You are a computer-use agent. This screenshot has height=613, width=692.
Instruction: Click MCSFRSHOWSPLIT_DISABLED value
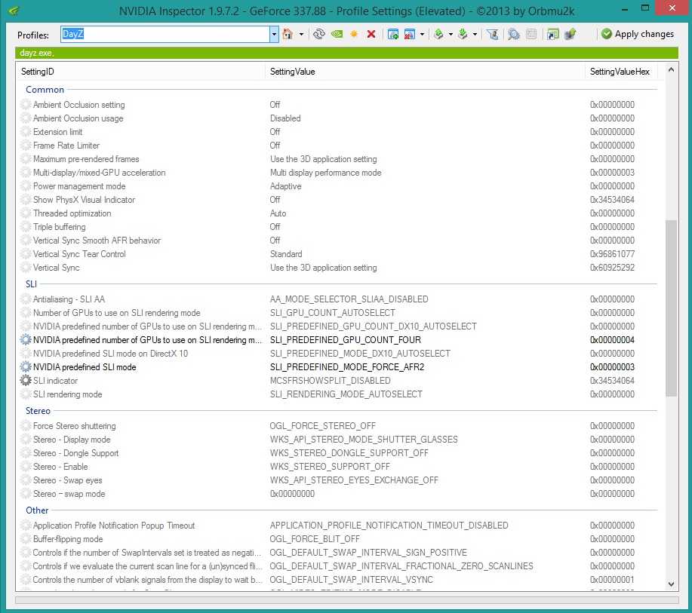point(330,381)
